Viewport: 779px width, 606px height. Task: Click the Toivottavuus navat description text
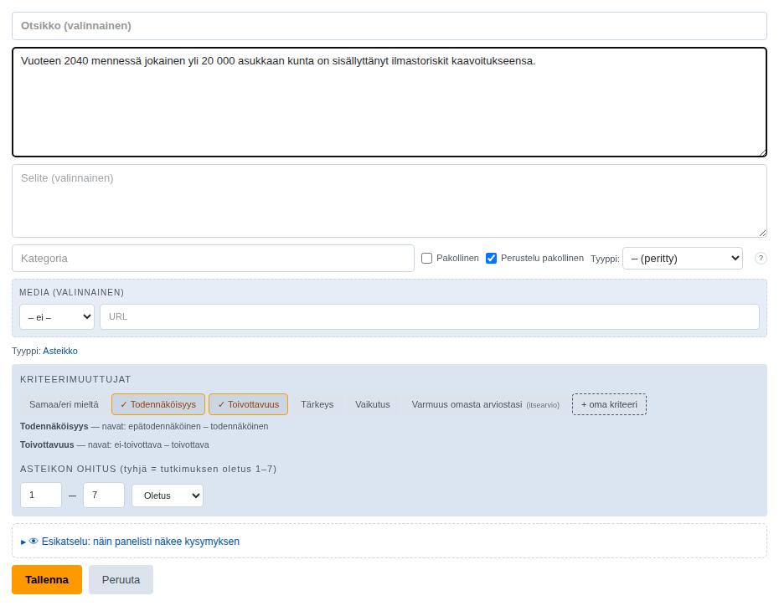(x=114, y=444)
